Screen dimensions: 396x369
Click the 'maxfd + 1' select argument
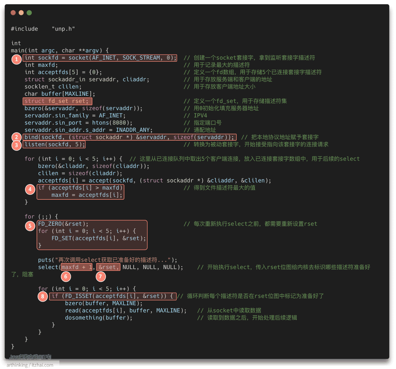[77, 267]
